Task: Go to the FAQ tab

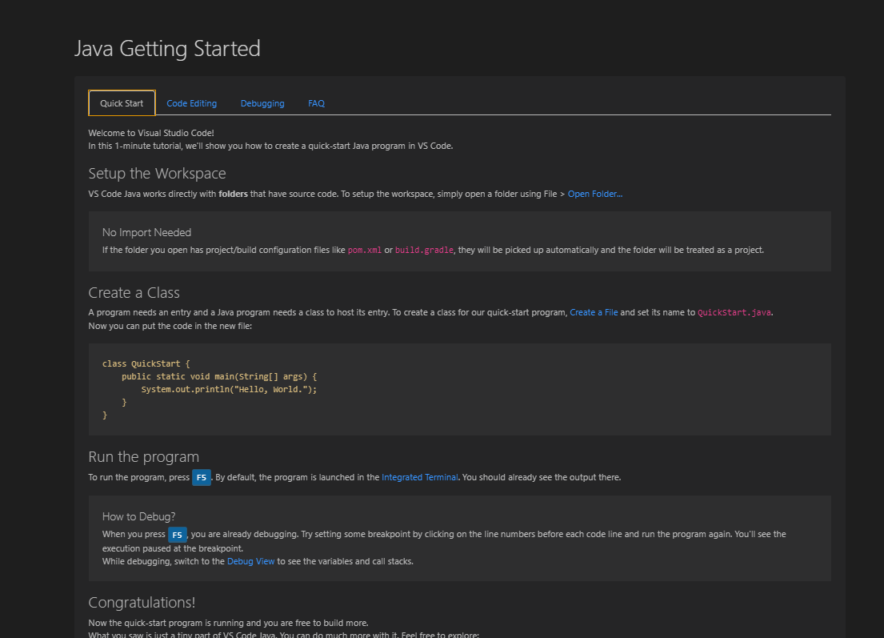Action: point(316,103)
